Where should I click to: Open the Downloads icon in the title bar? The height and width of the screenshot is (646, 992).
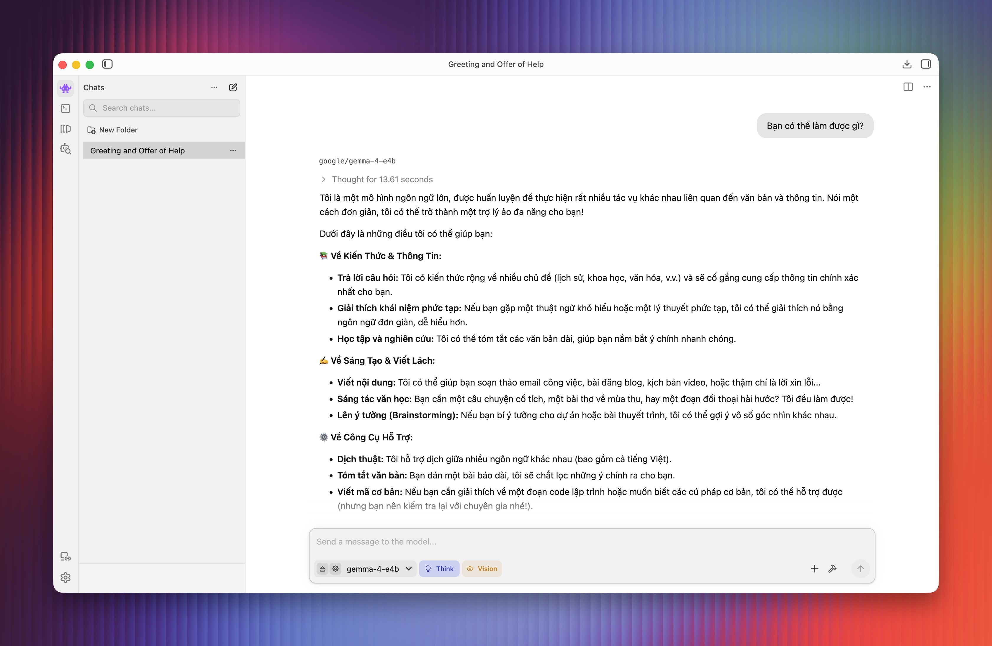[906, 64]
